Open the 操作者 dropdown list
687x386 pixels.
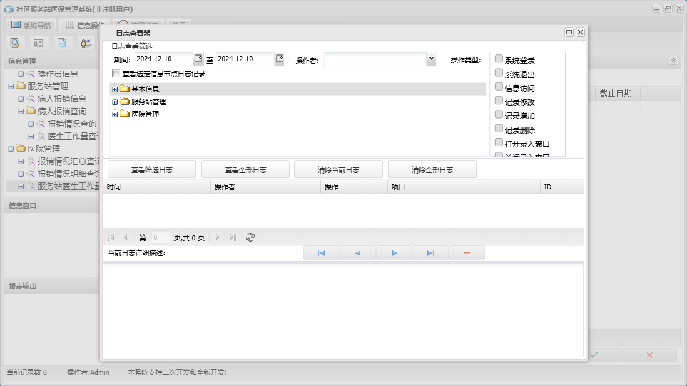431,59
